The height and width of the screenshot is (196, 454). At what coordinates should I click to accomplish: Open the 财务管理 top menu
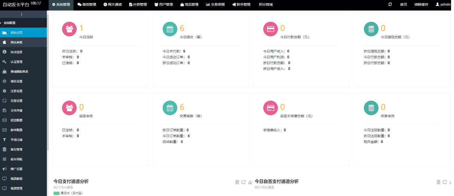coord(241,5)
